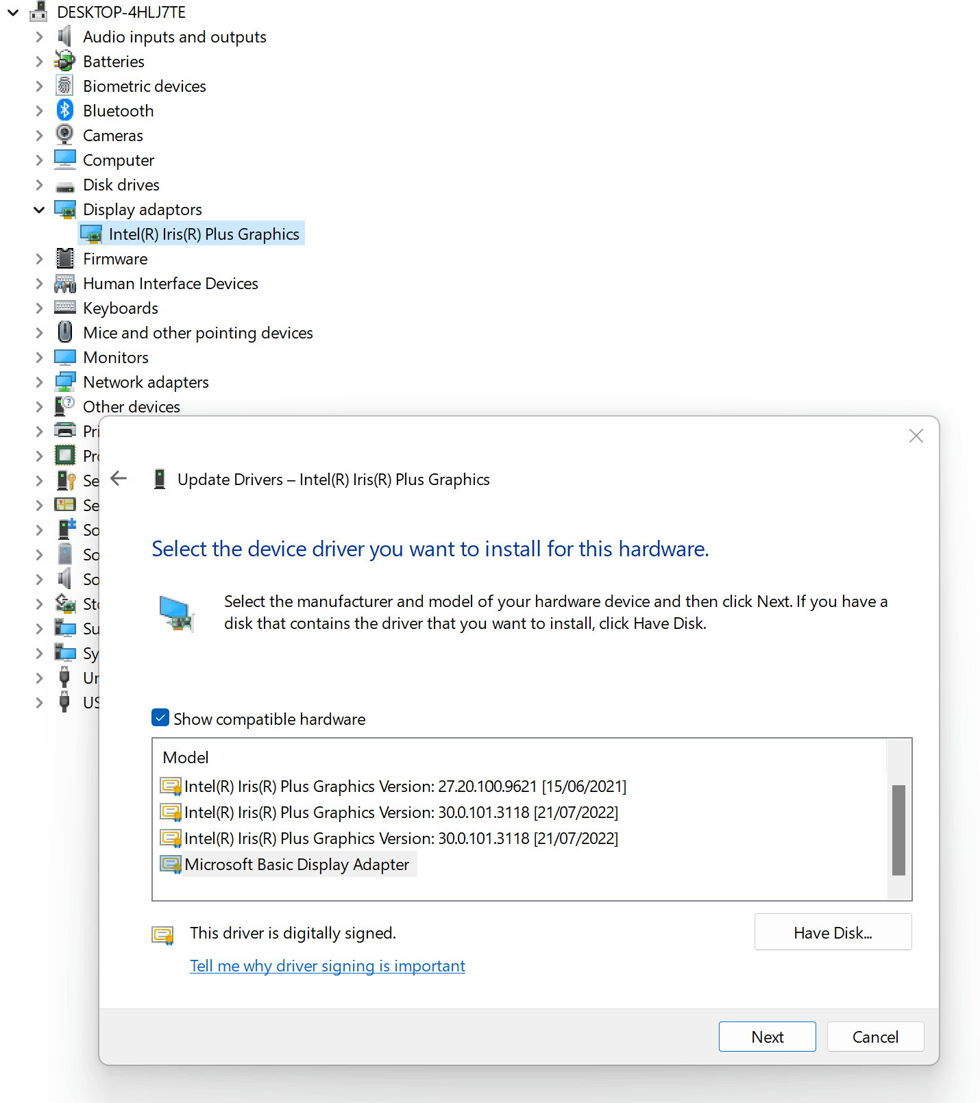The image size is (980, 1103).
Task: Expand Human Interface Devices category
Action: tap(39, 283)
